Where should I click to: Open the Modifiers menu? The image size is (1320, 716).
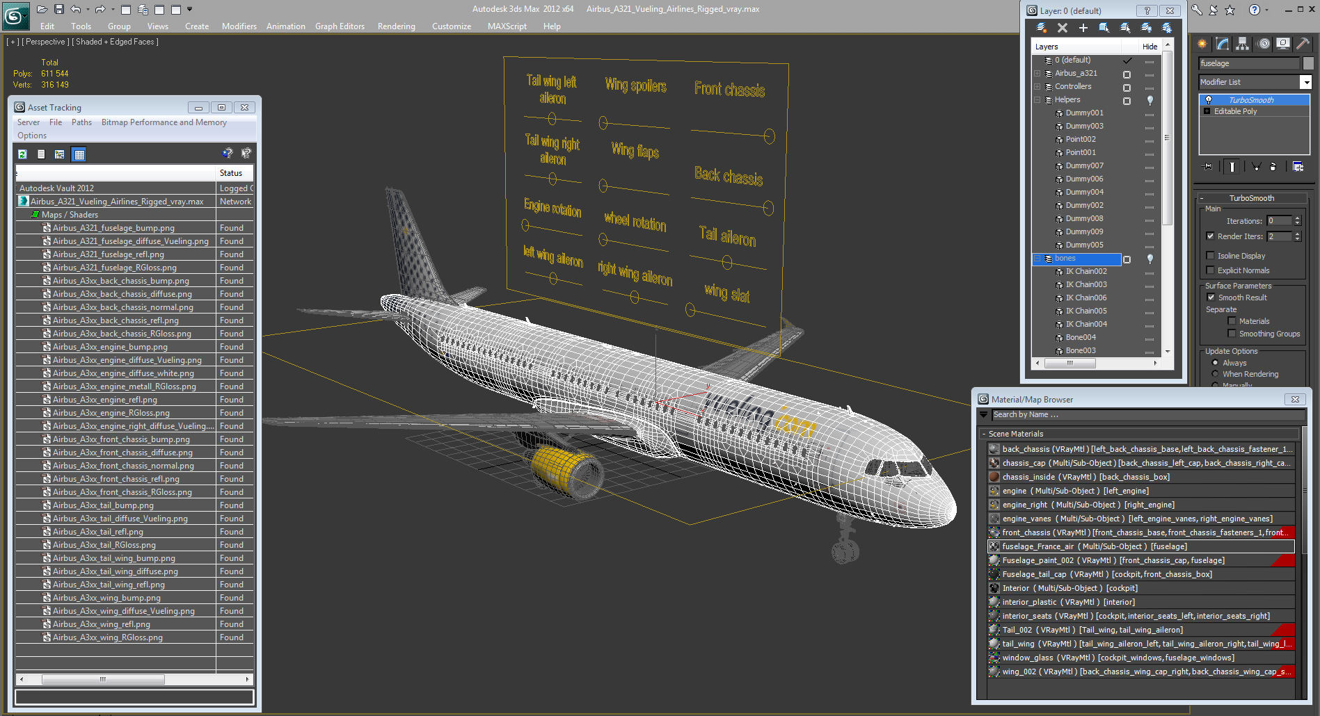pyautogui.click(x=239, y=26)
